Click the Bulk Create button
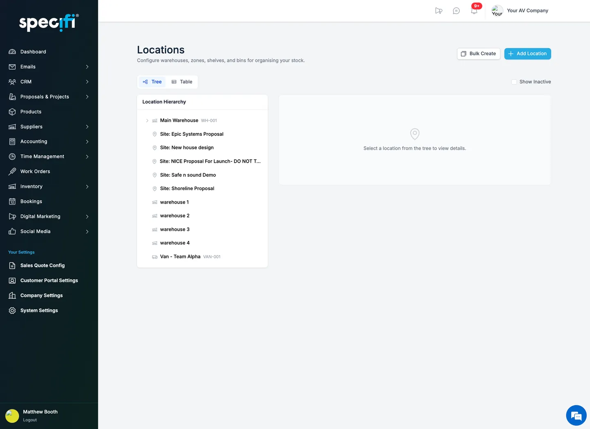 [479, 54]
